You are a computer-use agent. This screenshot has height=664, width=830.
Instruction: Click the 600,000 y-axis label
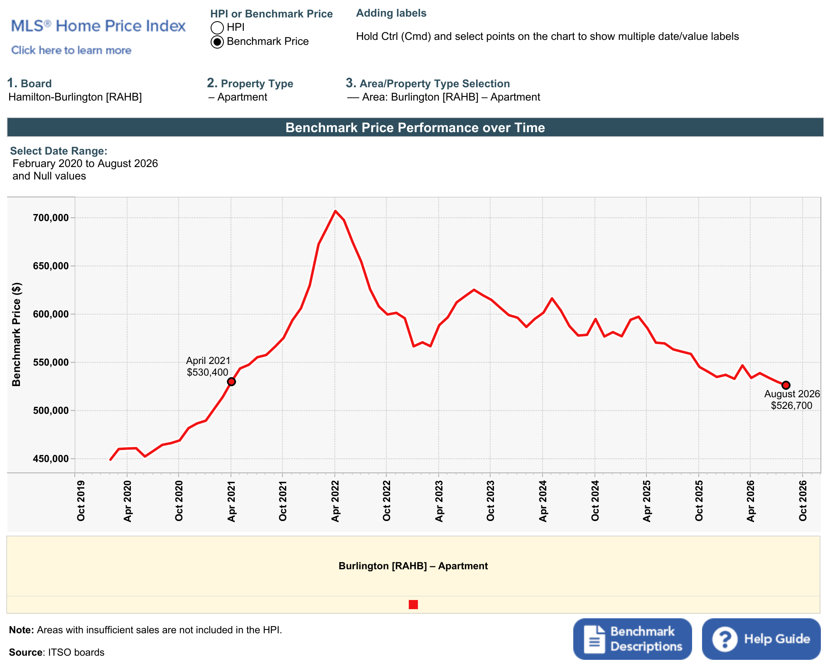tap(51, 314)
